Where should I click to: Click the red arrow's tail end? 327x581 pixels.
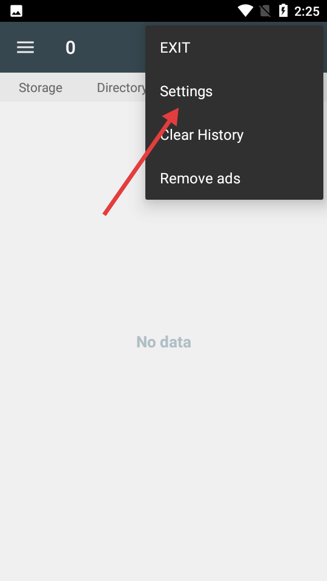[x=105, y=214]
